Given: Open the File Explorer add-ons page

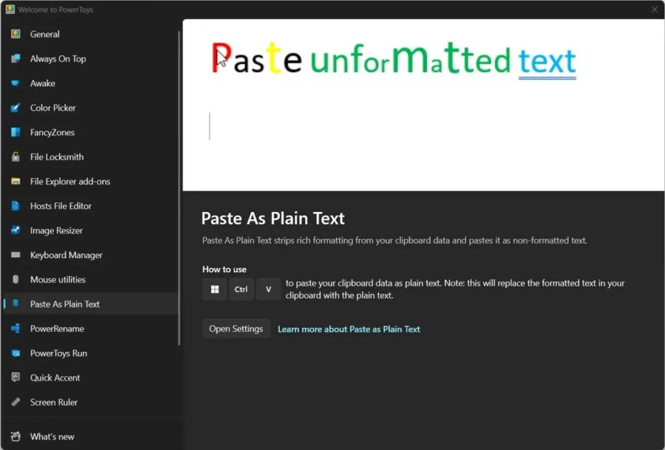Looking at the screenshot, I should point(70,181).
